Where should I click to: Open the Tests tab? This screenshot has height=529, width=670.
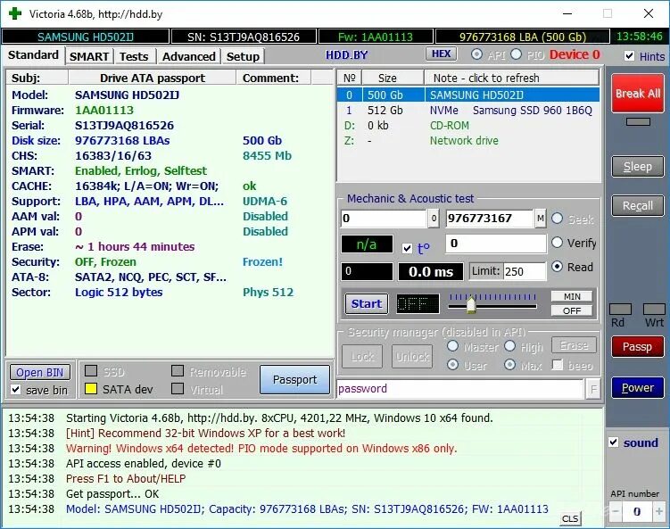(134, 56)
